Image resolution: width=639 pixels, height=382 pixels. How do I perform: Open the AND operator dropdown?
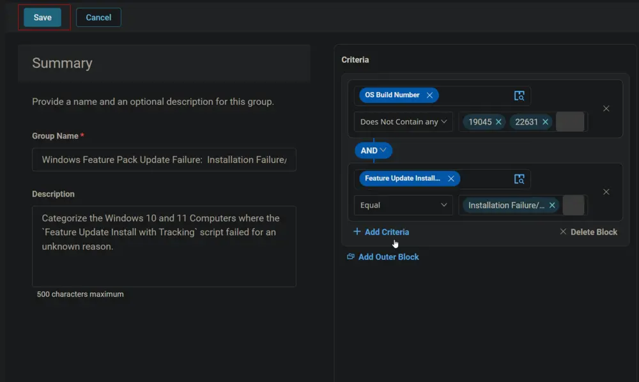pos(373,151)
